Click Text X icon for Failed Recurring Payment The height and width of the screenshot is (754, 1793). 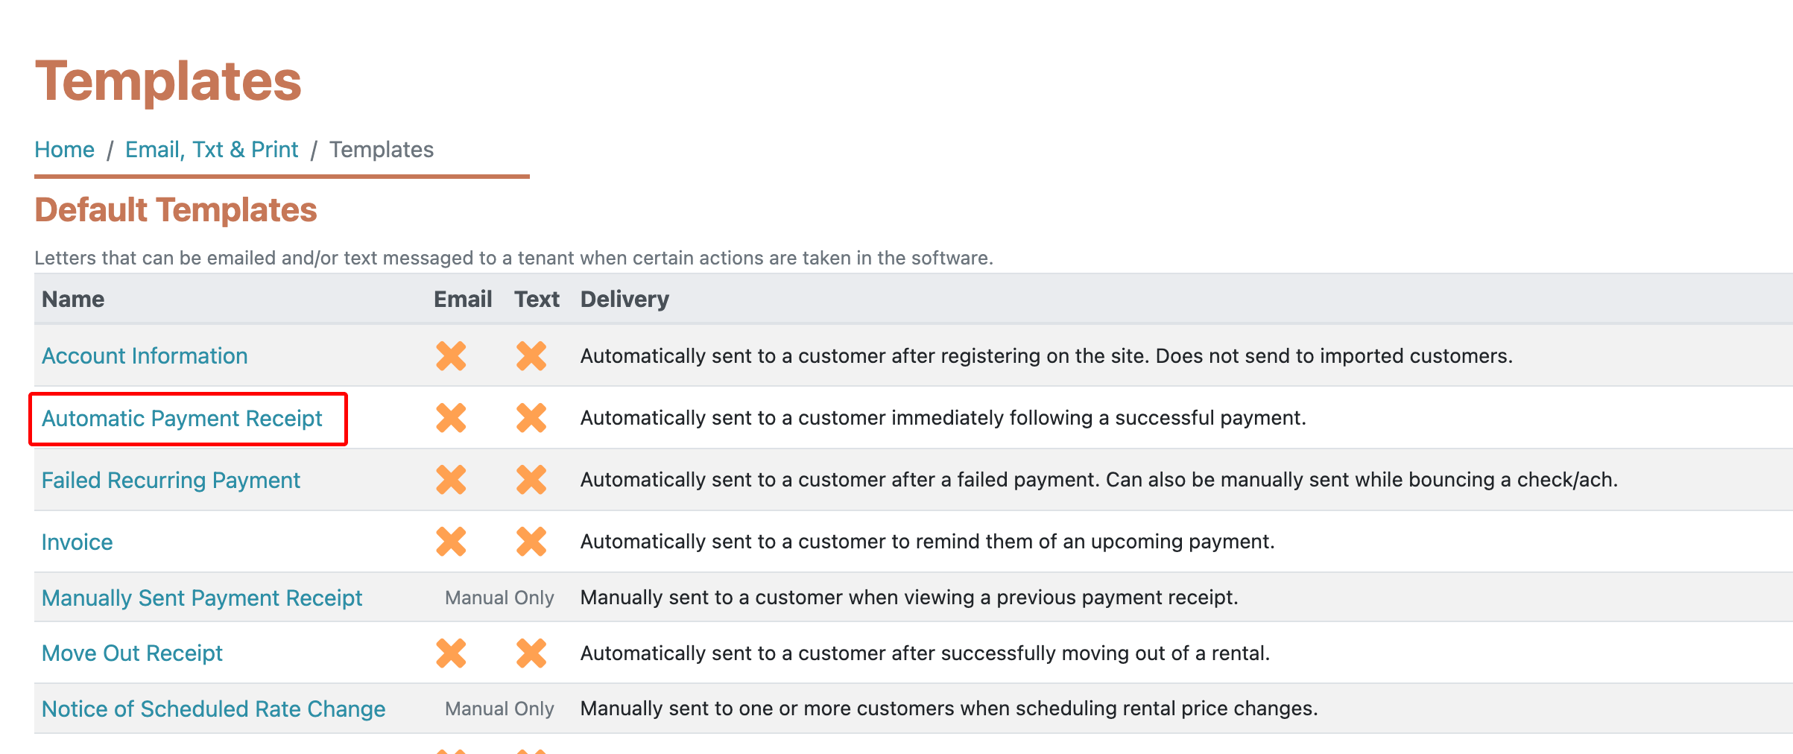point(531,480)
